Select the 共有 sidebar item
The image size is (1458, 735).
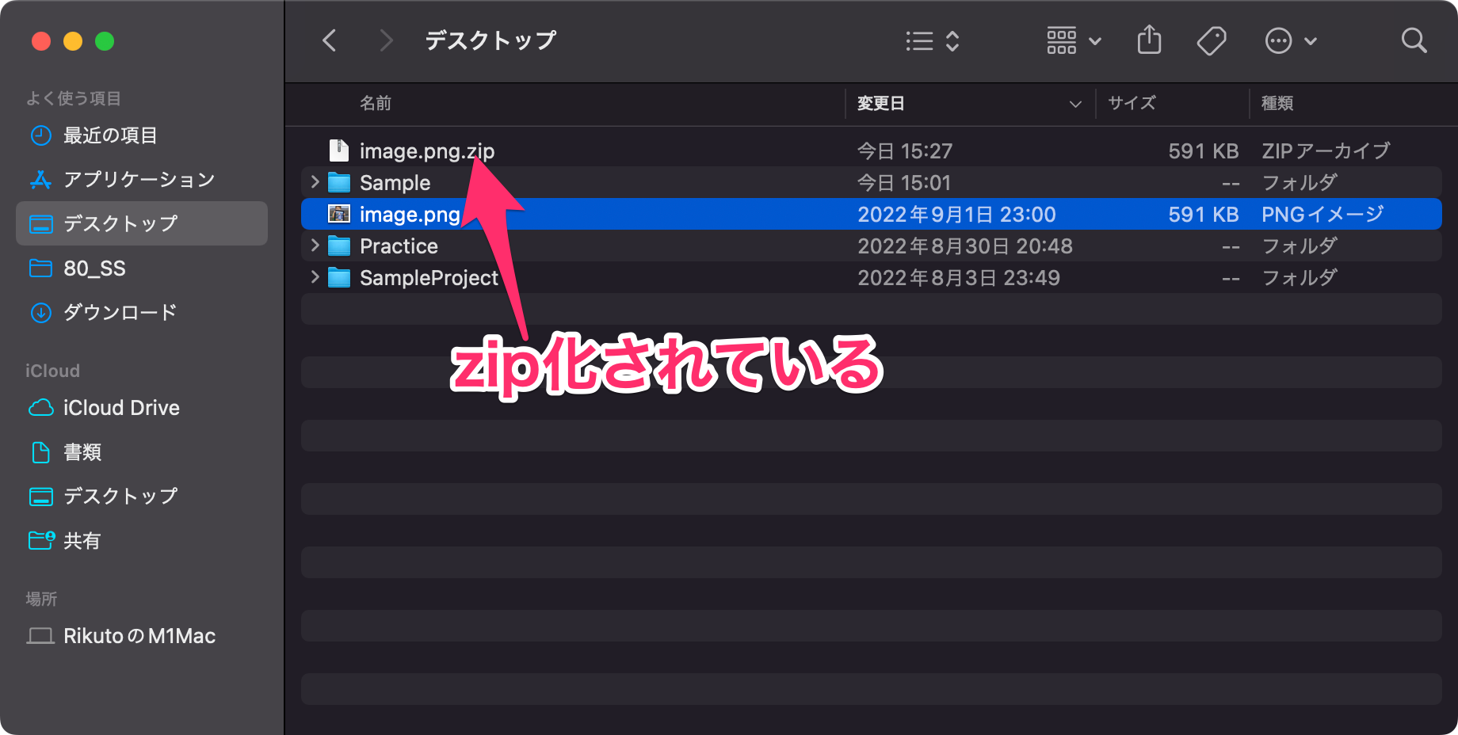pyautogui.click(x=82, y=541)
